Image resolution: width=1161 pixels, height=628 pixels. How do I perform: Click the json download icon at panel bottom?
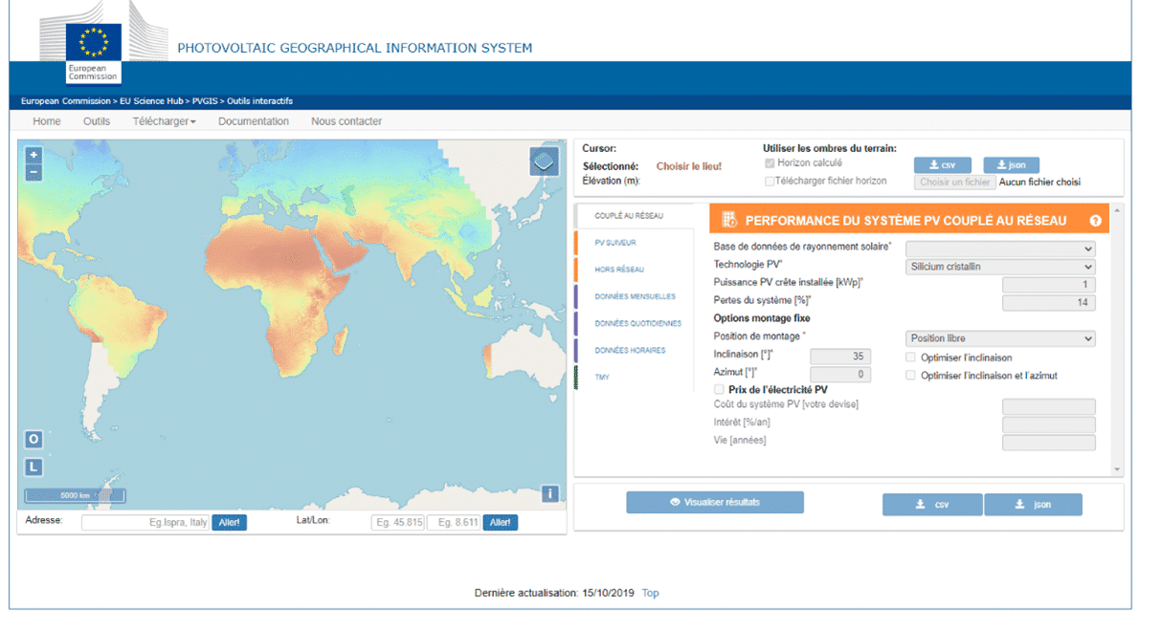[x=1034, y=505]
